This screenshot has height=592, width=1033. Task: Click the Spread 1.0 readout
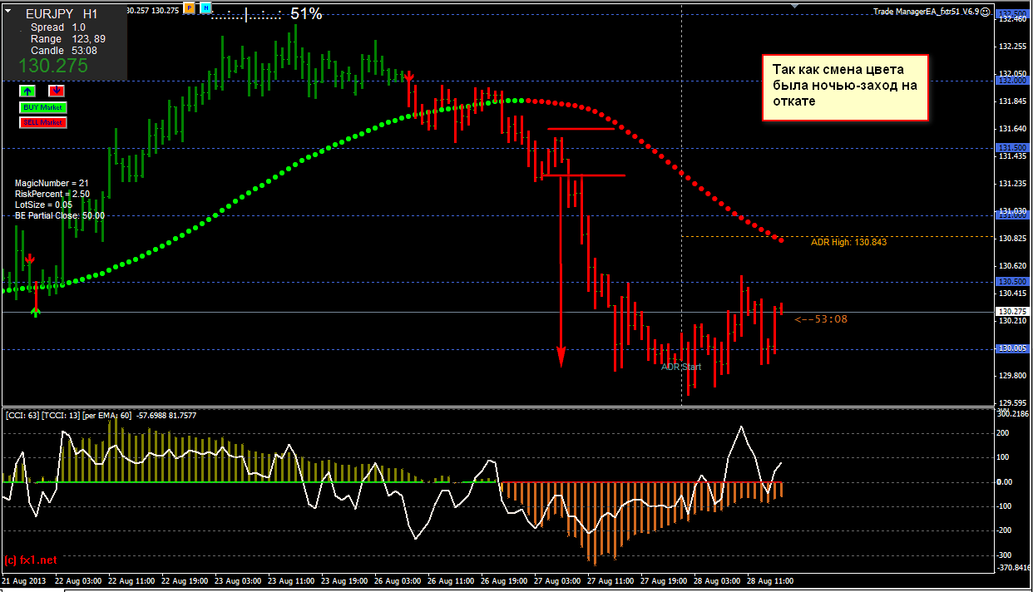(58, 27)
